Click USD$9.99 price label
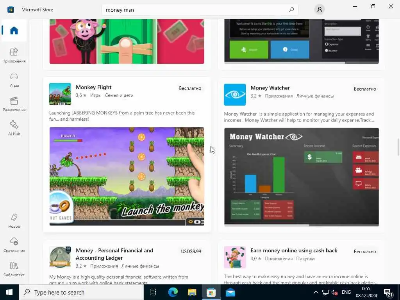Image resolution: width=400 pixels, height=300 pixels. (191, 252)
